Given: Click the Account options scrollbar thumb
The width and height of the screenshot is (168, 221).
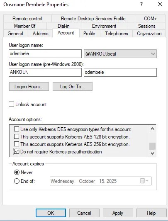Looking at the screenshot, I should tap(152, 146).
